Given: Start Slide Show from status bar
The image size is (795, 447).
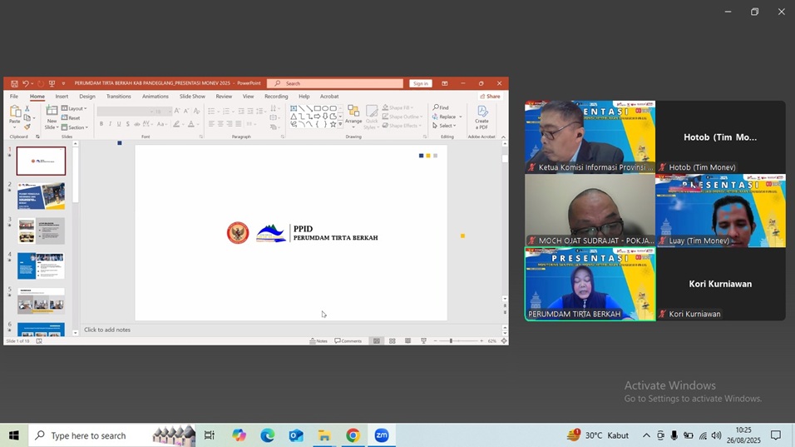Looking at the screenshot, I should pyautogui.click(x=423, y=341).
